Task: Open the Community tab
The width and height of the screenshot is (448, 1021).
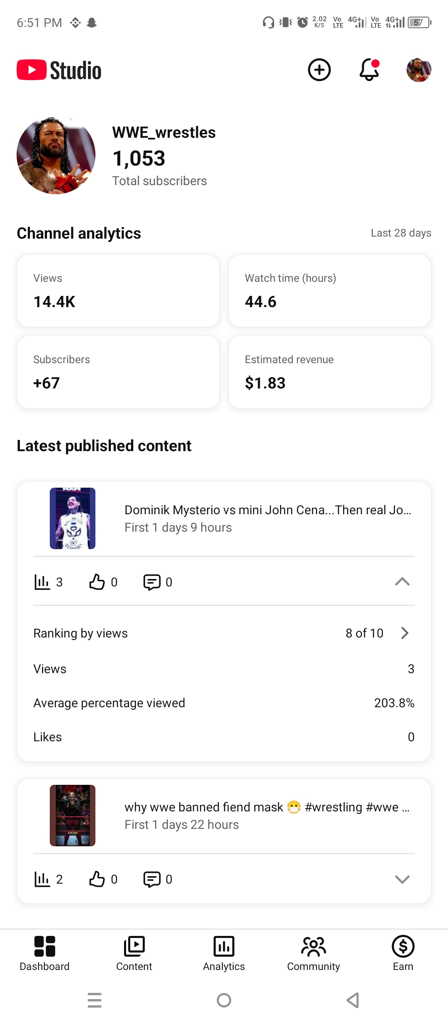Action: pos(314,953)
